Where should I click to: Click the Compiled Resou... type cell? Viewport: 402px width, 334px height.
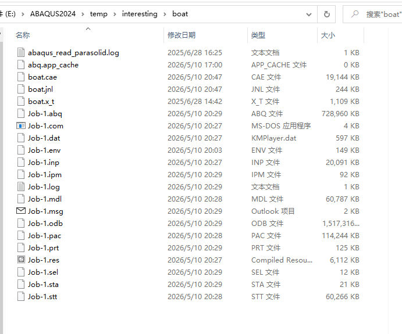click(x=282, y=260)
